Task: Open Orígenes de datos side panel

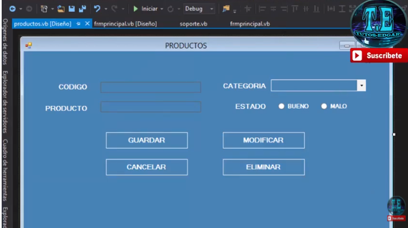Action: click(x=5, y=42)
